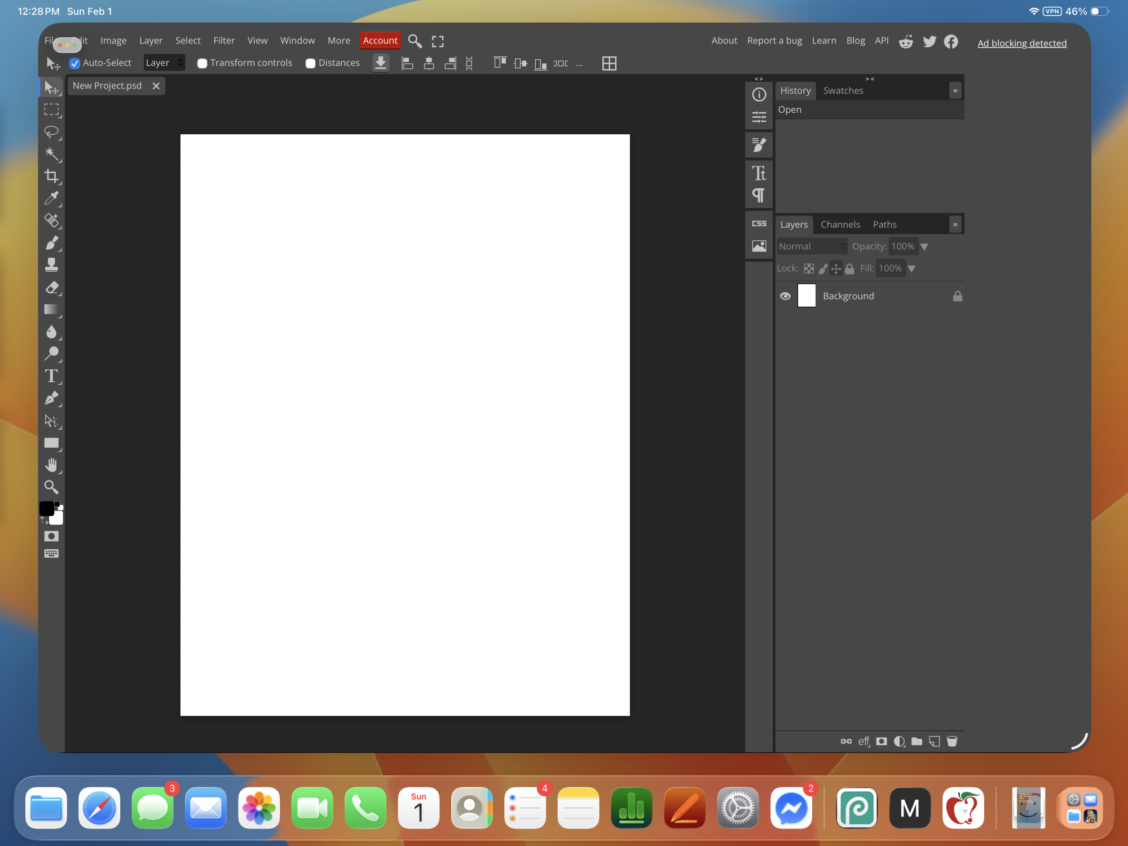Add a raster mask to the layer
Viewport: 1128px width, 846px height.
click(882, 741)
